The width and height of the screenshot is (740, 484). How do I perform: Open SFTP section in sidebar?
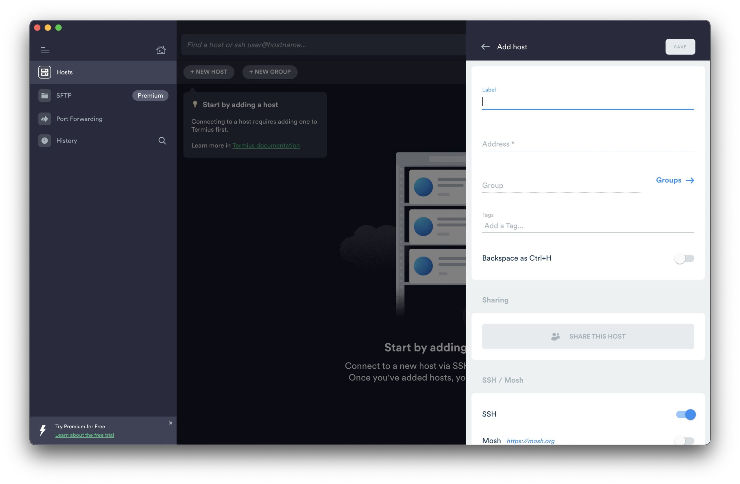point(64,95)
